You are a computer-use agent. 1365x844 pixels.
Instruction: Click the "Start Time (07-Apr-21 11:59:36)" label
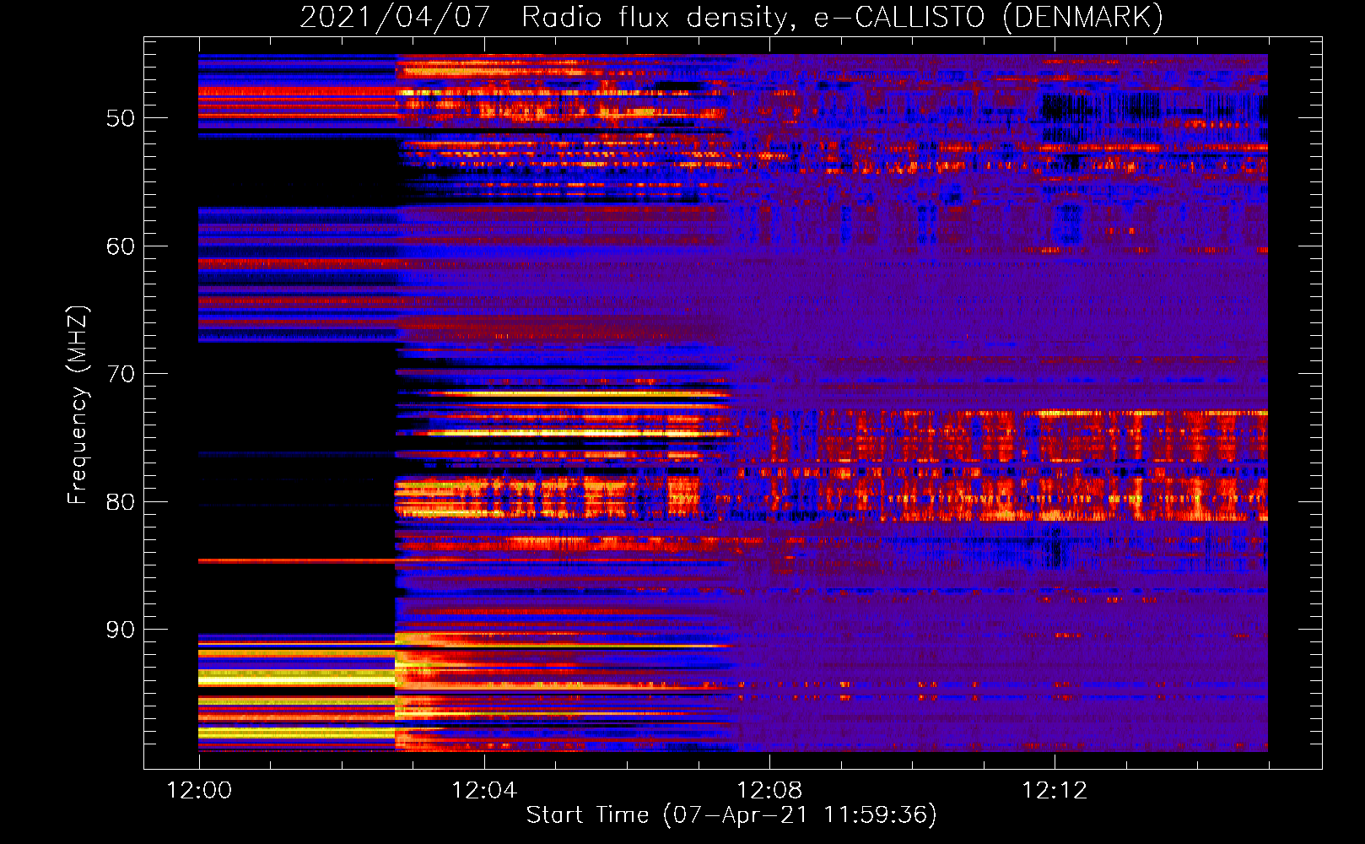(x=731, y=815)
